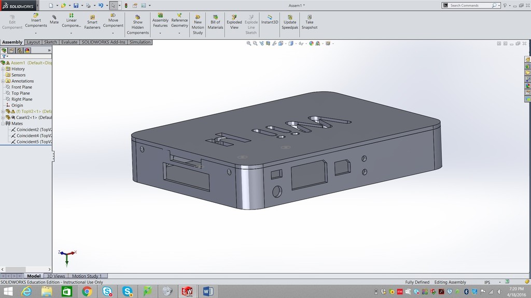Click Insert Components tool
The image size is (531, 298).
click(36, 20)
